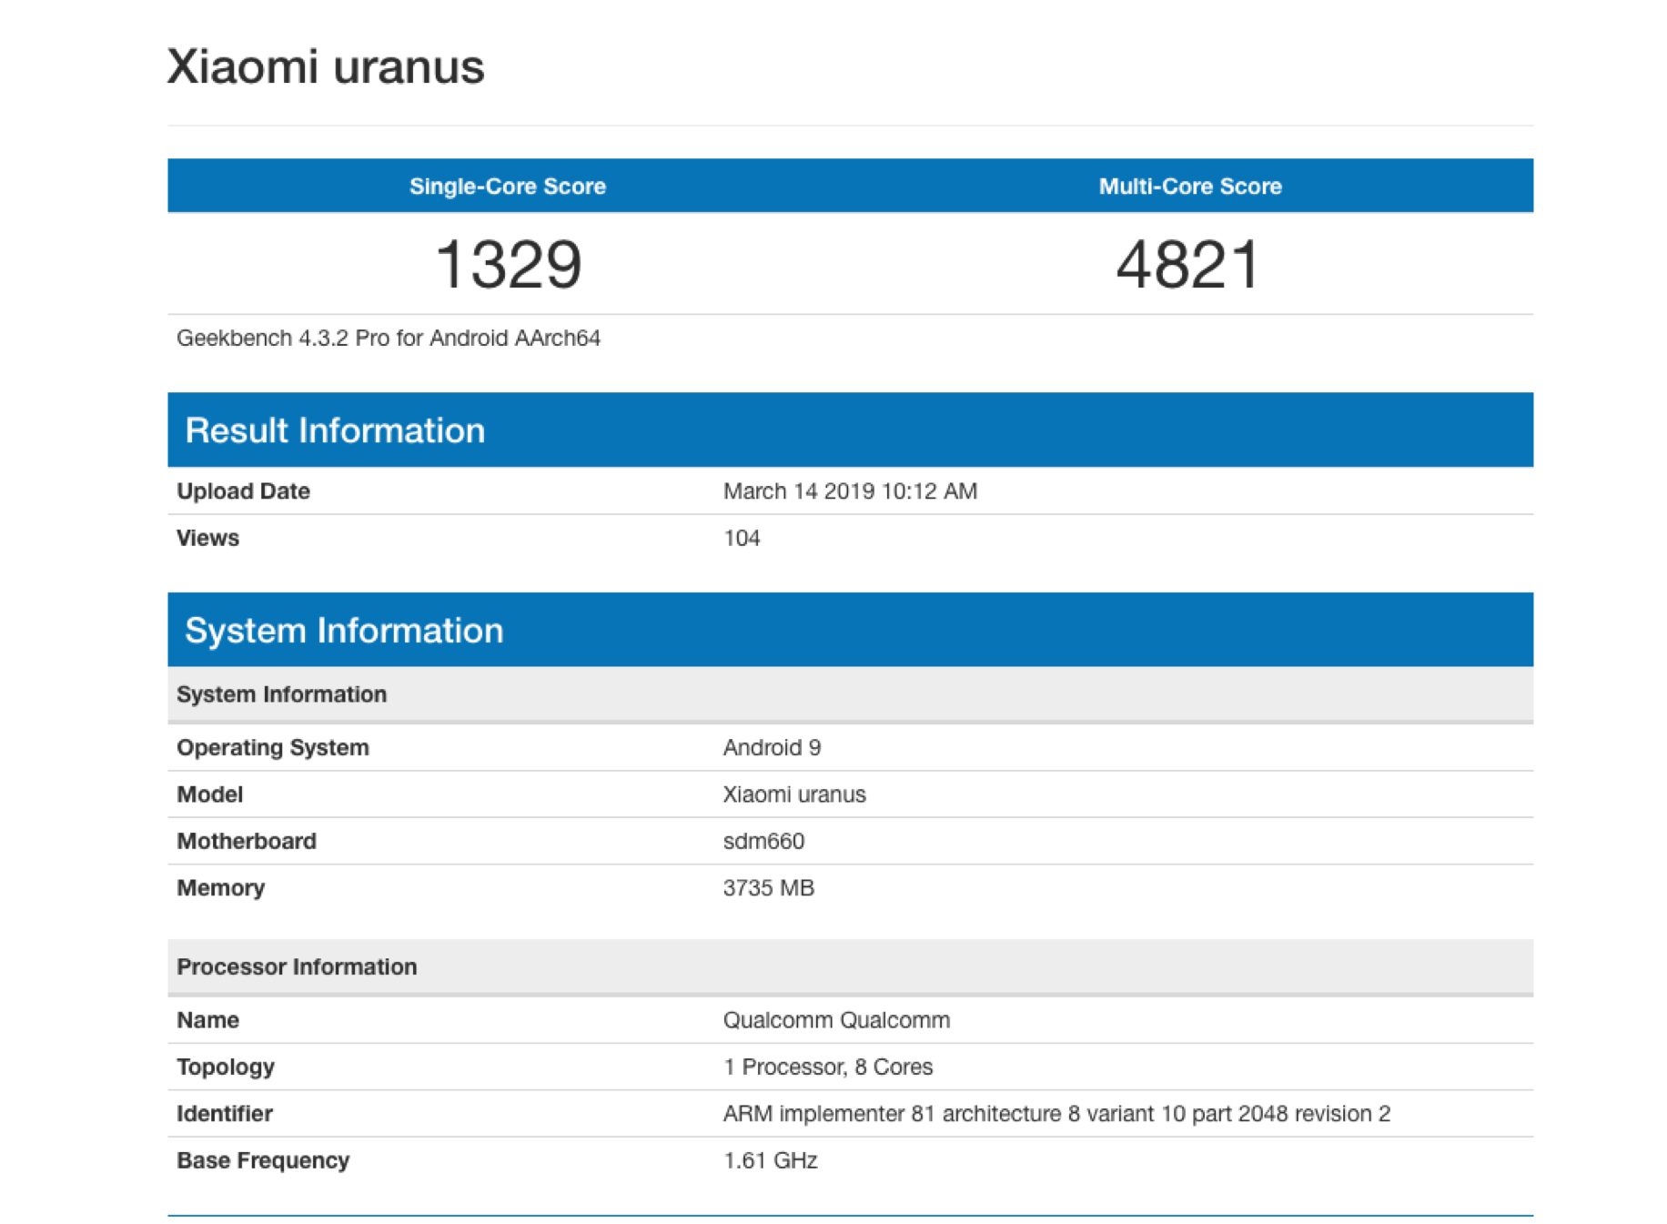
Task: Click the March 14 2019 upload timestamp
Action: pyautogui.click(x=849, y=491)
